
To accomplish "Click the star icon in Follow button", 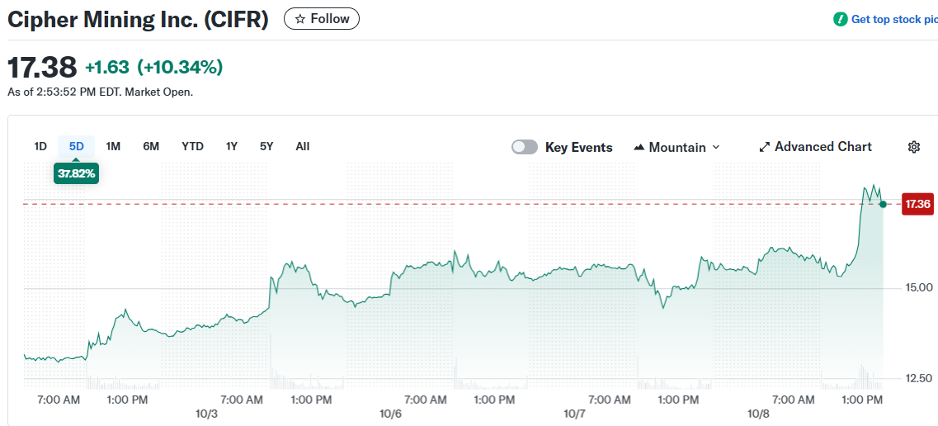I will [300, 19].
